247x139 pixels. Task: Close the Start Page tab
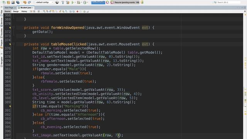[15, 8]
